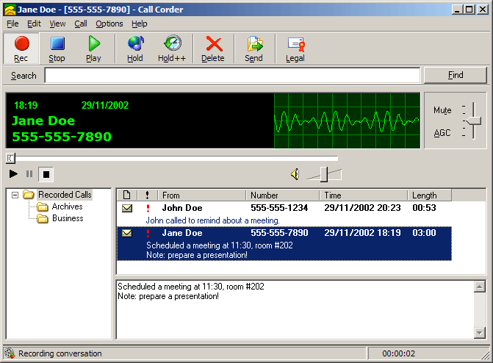The height and width of the screenshot is (363, 493).
Task: Delete the selected recording
Action: point(213,48)
